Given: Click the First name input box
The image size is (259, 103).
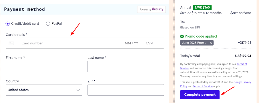Looking at the screenshot, I should coord(44,66).
